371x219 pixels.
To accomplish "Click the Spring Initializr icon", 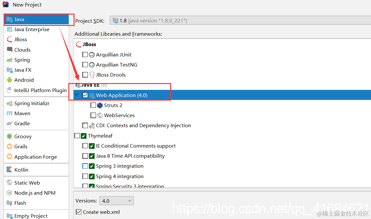I will (x=9, y=103).
